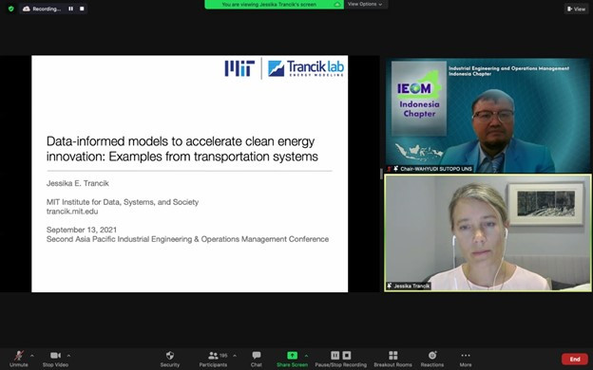Screen dimensions: 593x370
Task: Select Jessika Trancik video tile
Action: tap(488, 232)
